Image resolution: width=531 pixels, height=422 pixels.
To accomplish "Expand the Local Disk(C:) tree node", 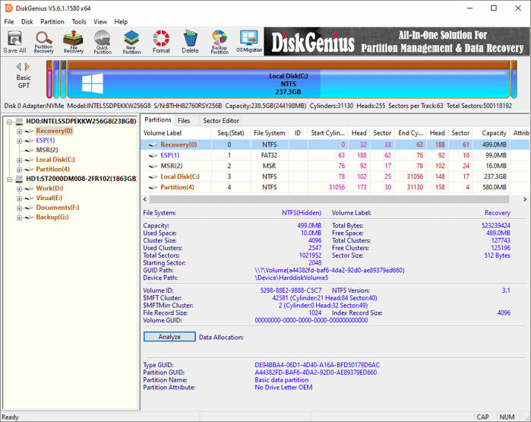I will tap(20, 160).
